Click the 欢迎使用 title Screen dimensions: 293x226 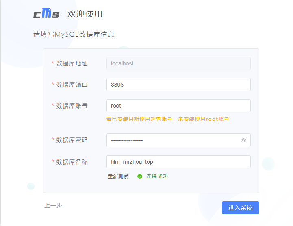[85, 14]
